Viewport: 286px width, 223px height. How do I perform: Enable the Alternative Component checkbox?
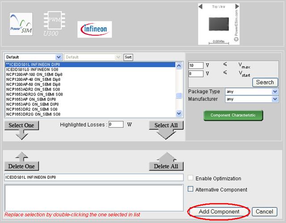[x=191, y=189]
